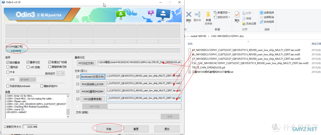Click the '<ID:0/003> Added!!' log line
321x135 pixels.
point(16,112)
